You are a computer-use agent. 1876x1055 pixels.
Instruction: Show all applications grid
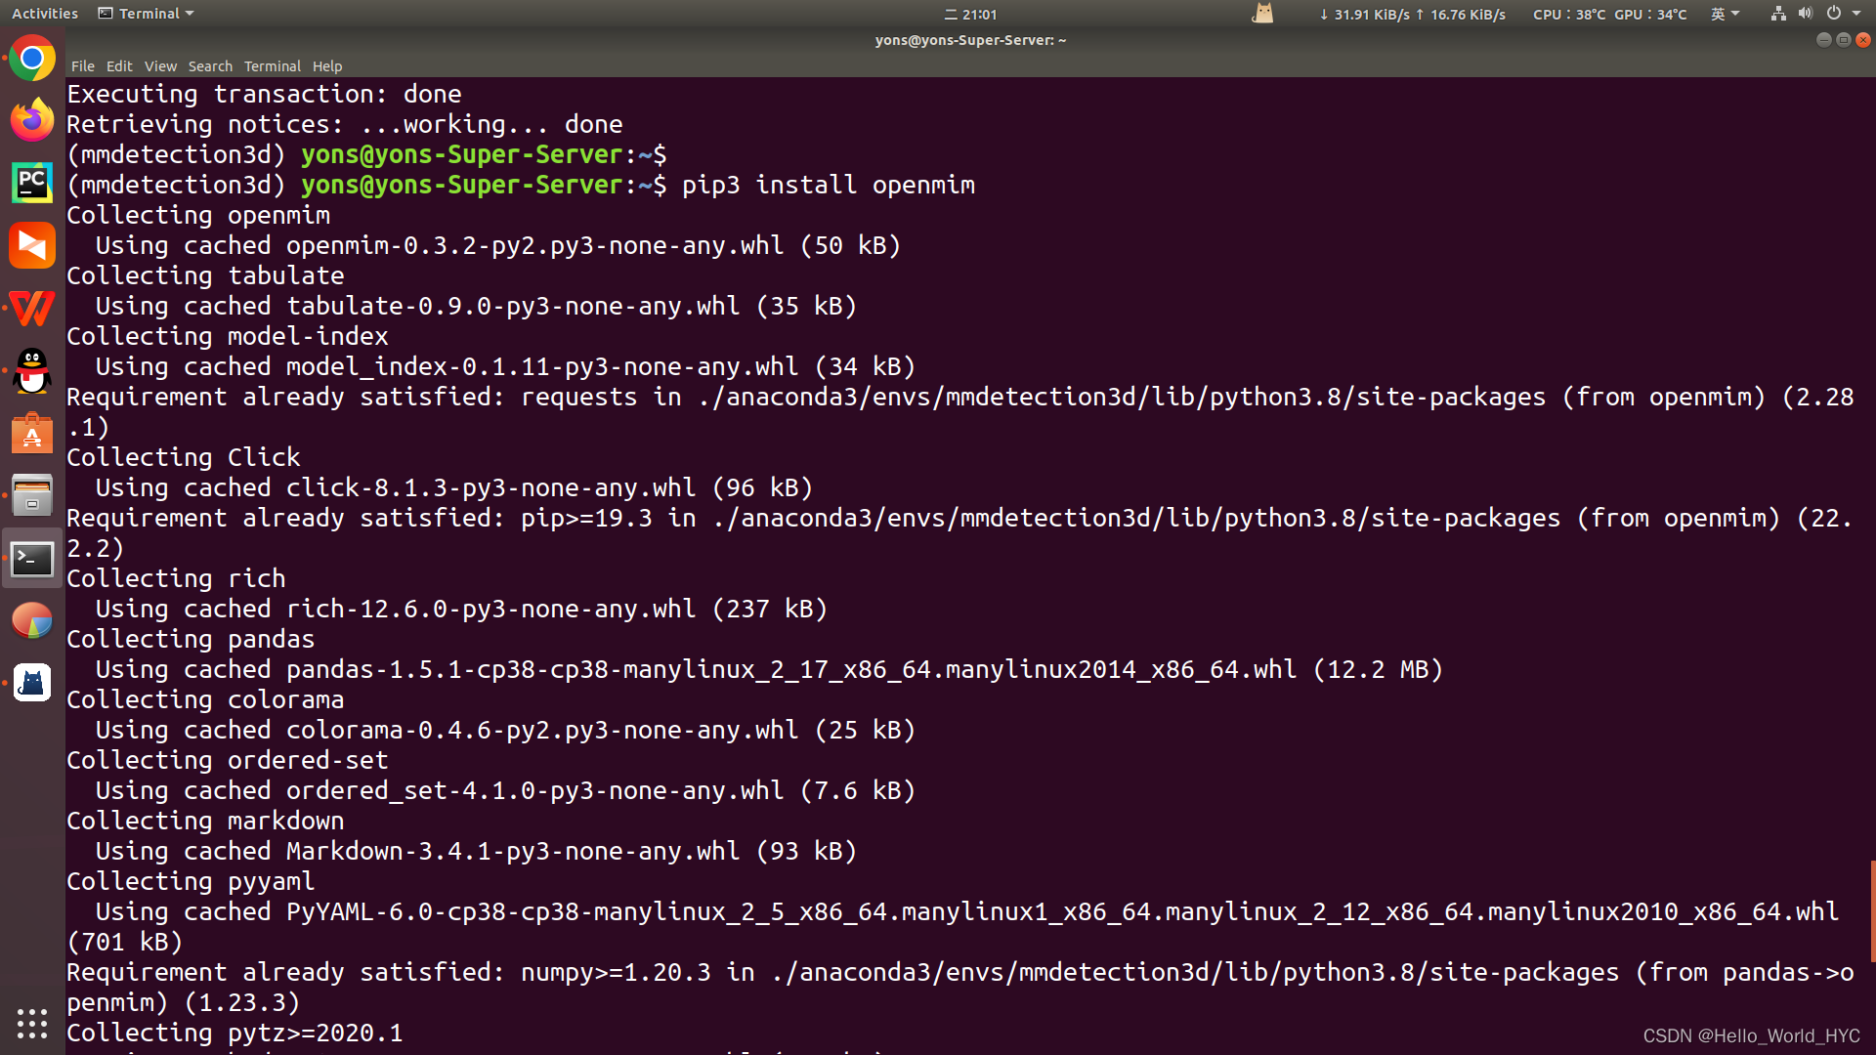pyautogui.click(x=32, y=1023)
